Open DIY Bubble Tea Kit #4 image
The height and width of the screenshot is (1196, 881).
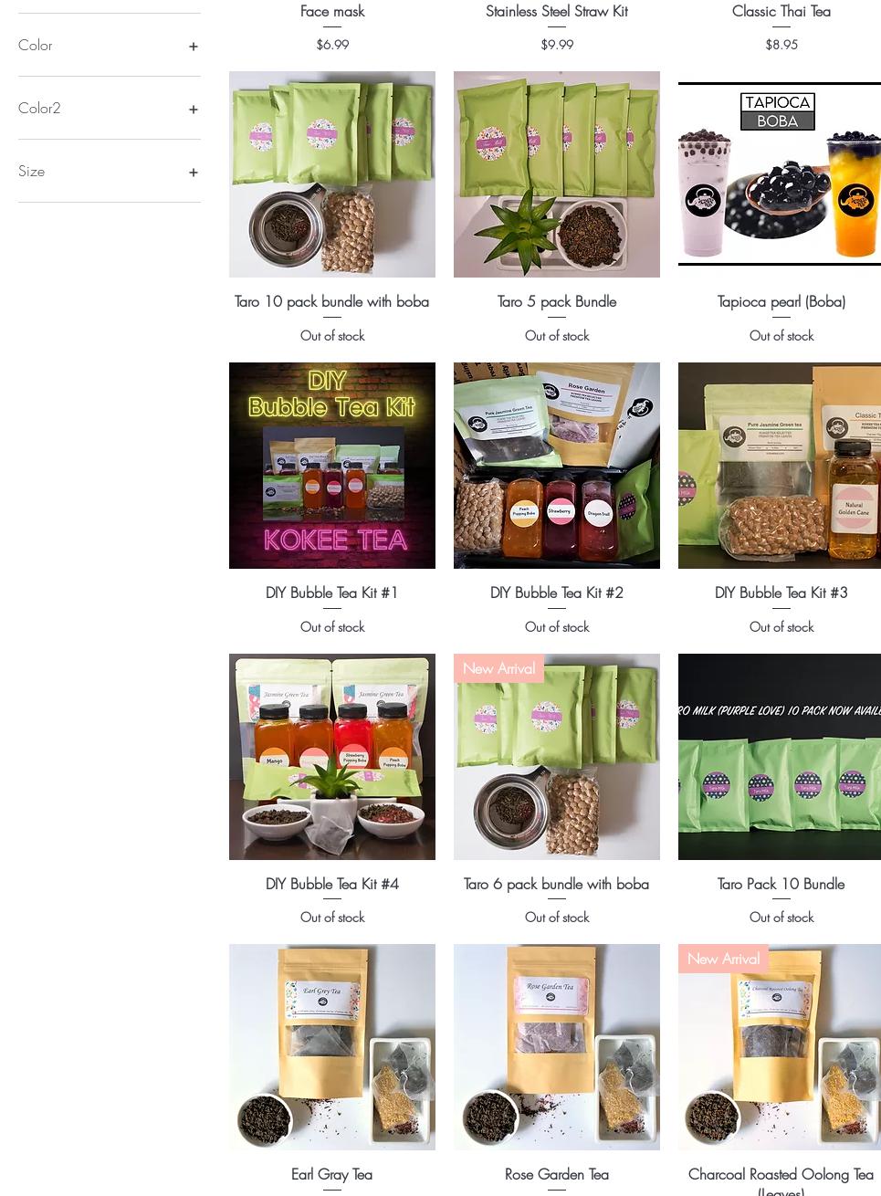coord(332,757)
